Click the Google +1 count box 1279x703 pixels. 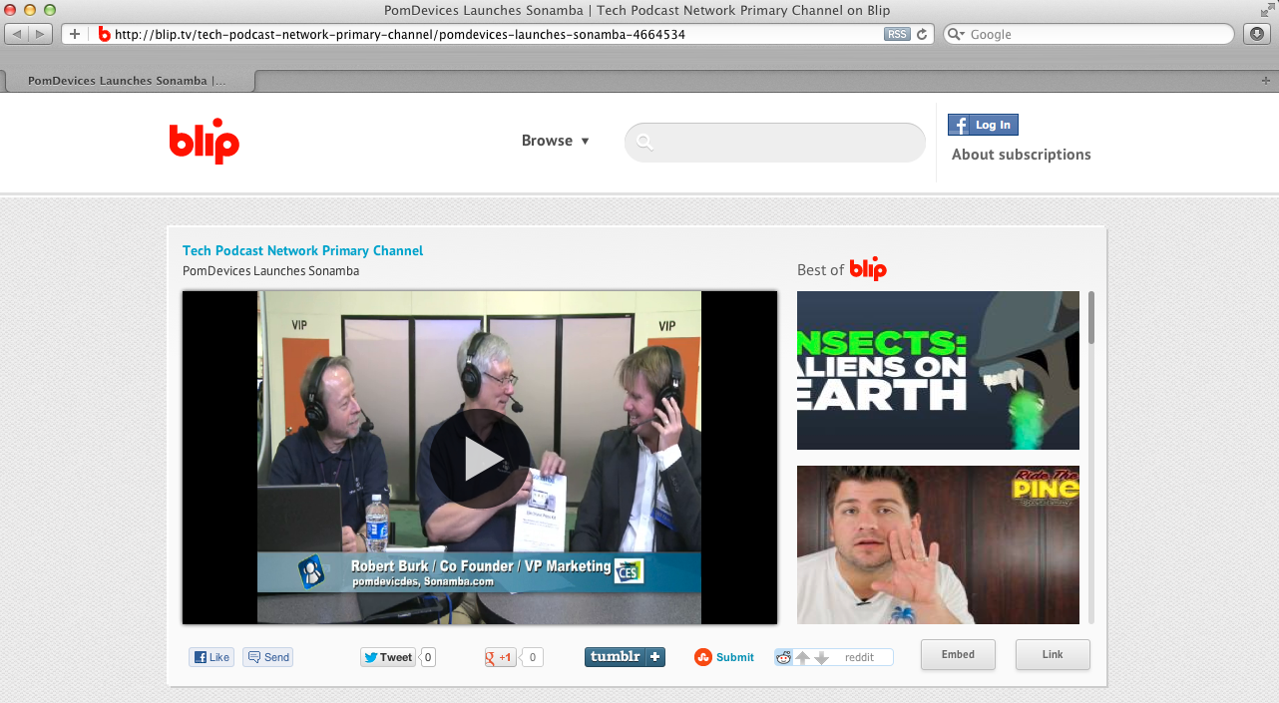pyautogui.click(x=533, y=657)
